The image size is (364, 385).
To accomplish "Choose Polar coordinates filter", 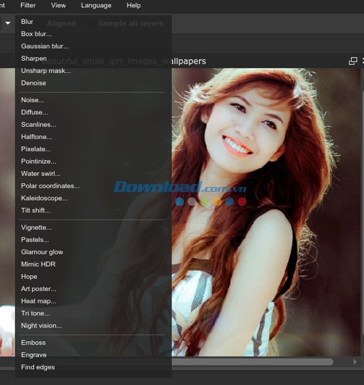I will click(51, 186).
